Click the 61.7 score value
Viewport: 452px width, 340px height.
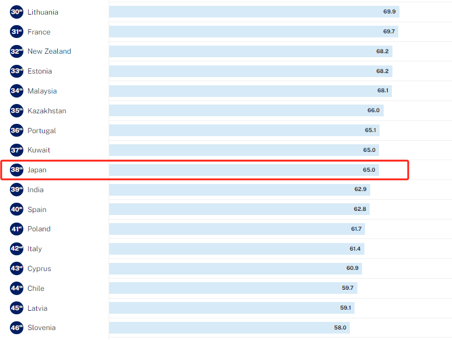coord(356,229)
